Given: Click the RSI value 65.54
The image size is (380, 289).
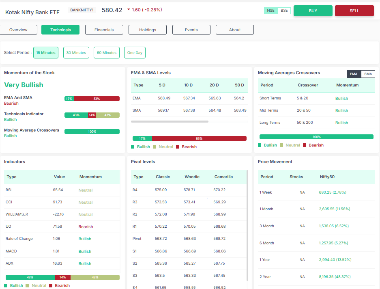Looking at the screenshot, I should (58, 190).
